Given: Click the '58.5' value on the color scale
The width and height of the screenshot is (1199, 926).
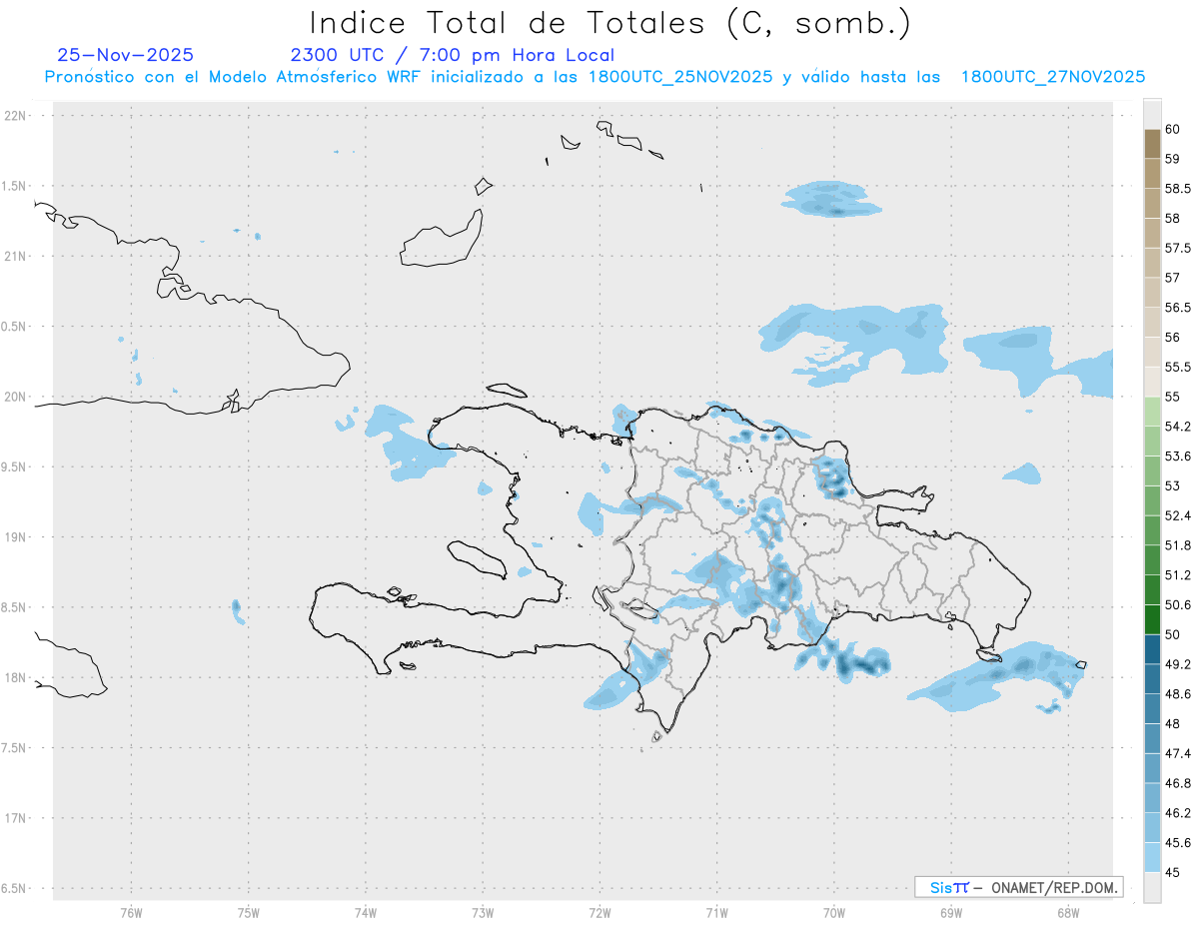Looking at the screenshot, I should 1178,189.
